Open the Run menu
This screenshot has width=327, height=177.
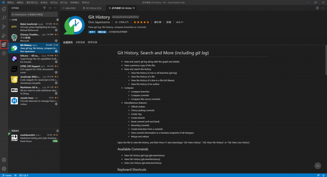point(64,3)
